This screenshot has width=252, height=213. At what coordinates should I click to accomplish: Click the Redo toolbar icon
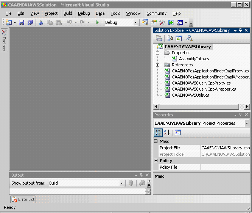pyautogui.click(x=82, y=22)
